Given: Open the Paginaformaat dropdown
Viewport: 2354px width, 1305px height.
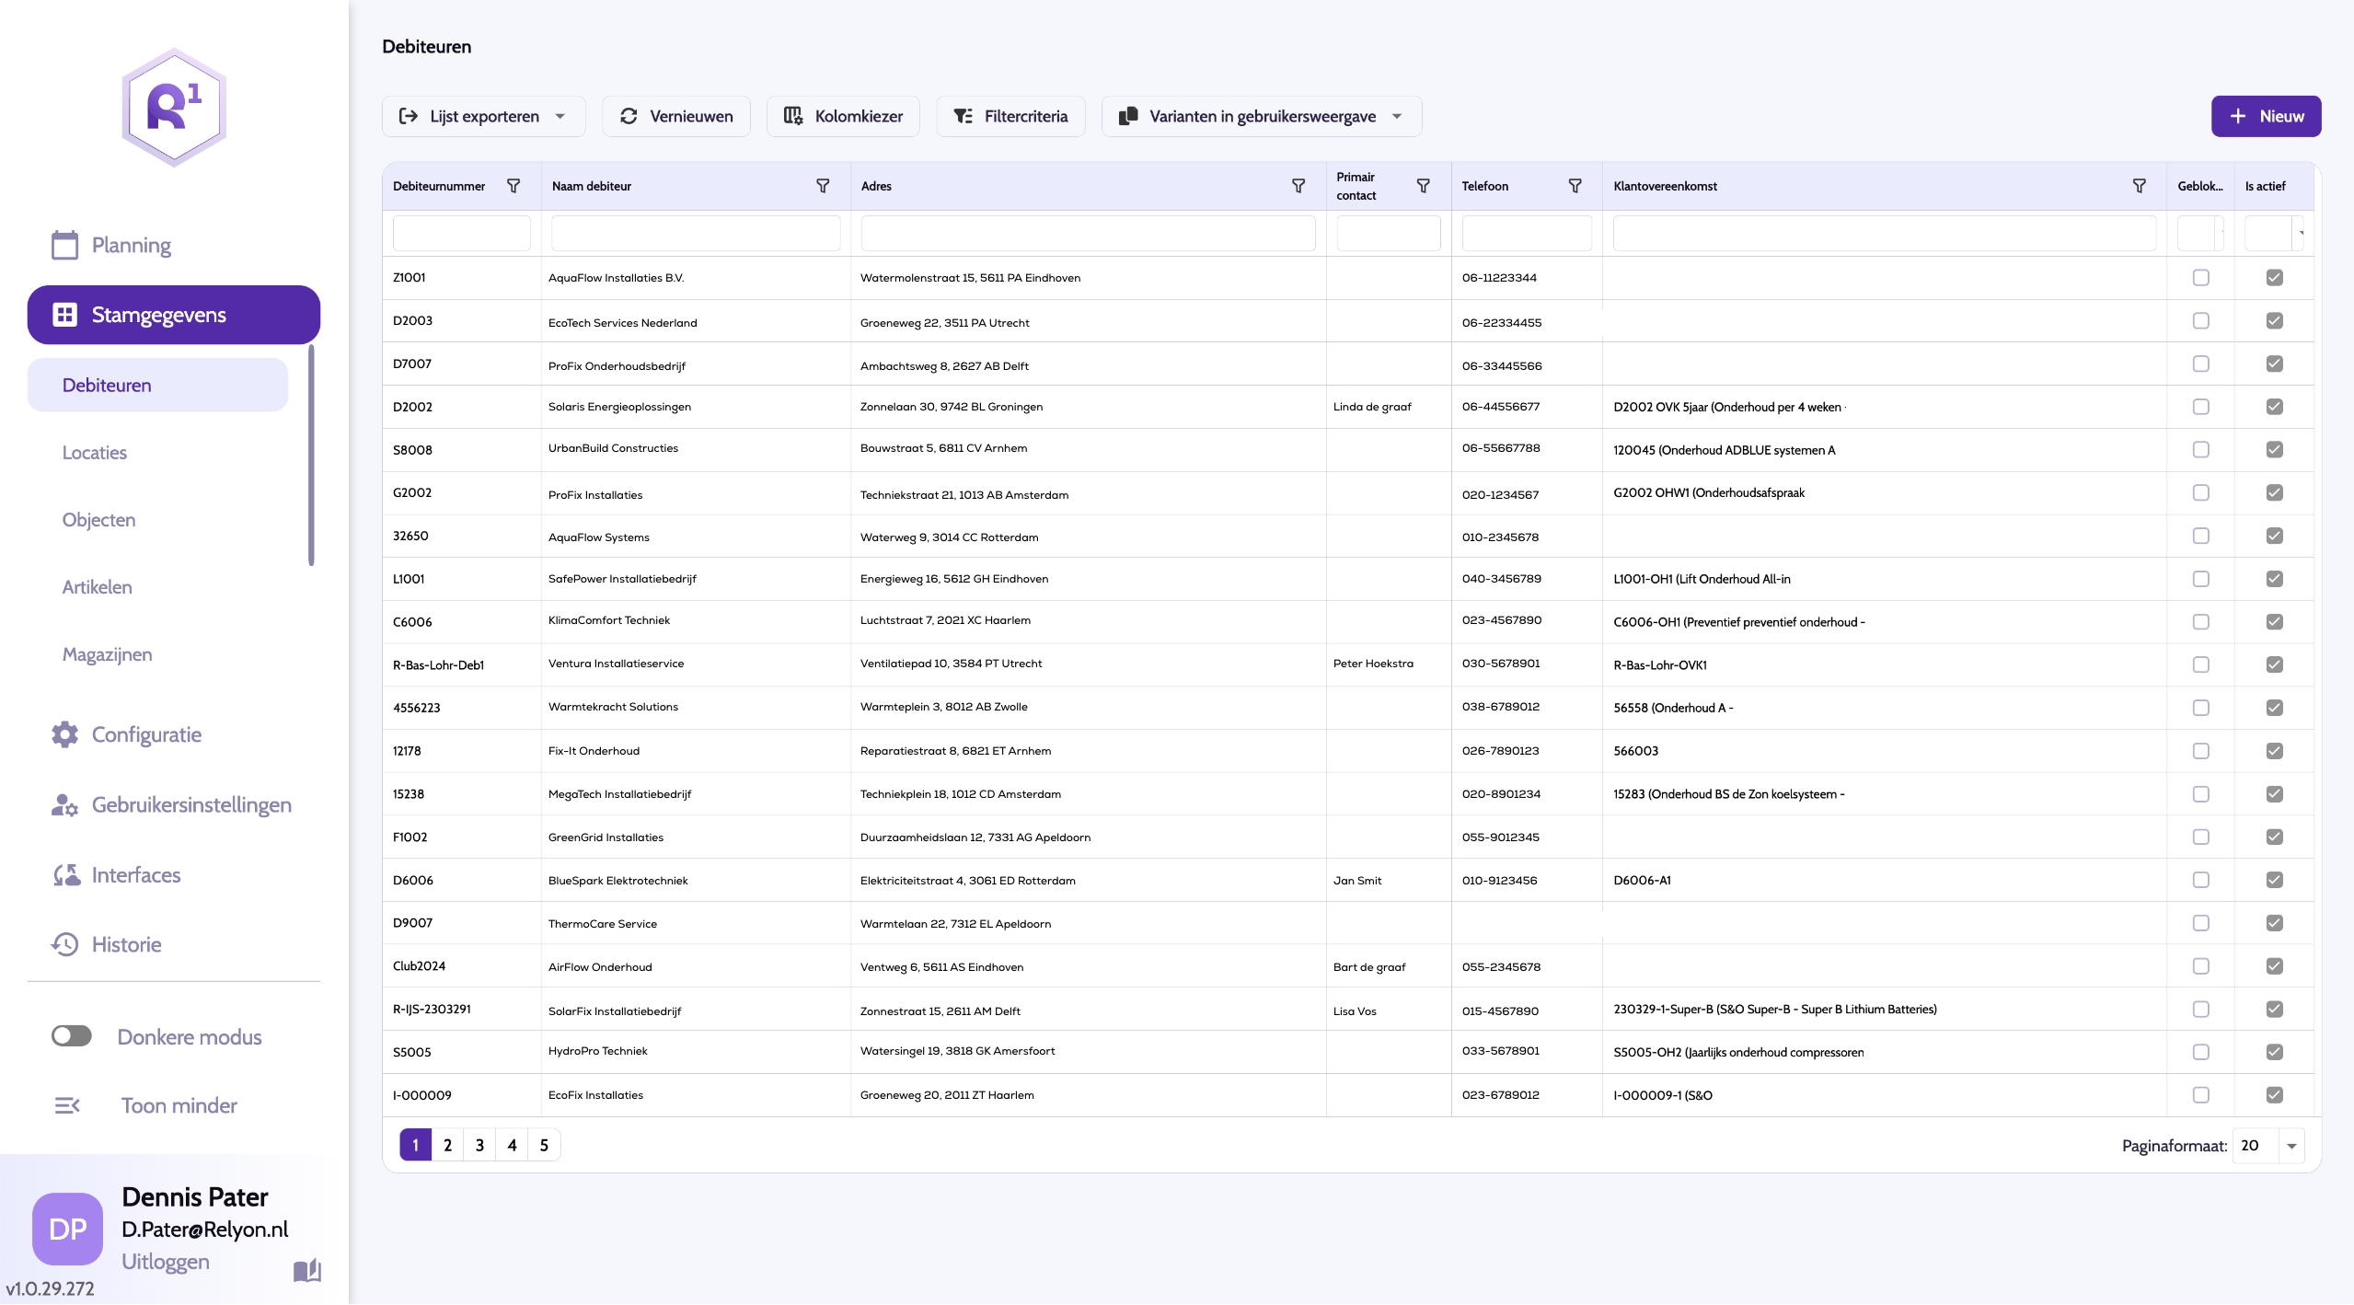Looking at the screenshot, I should pos(2291,1146).
